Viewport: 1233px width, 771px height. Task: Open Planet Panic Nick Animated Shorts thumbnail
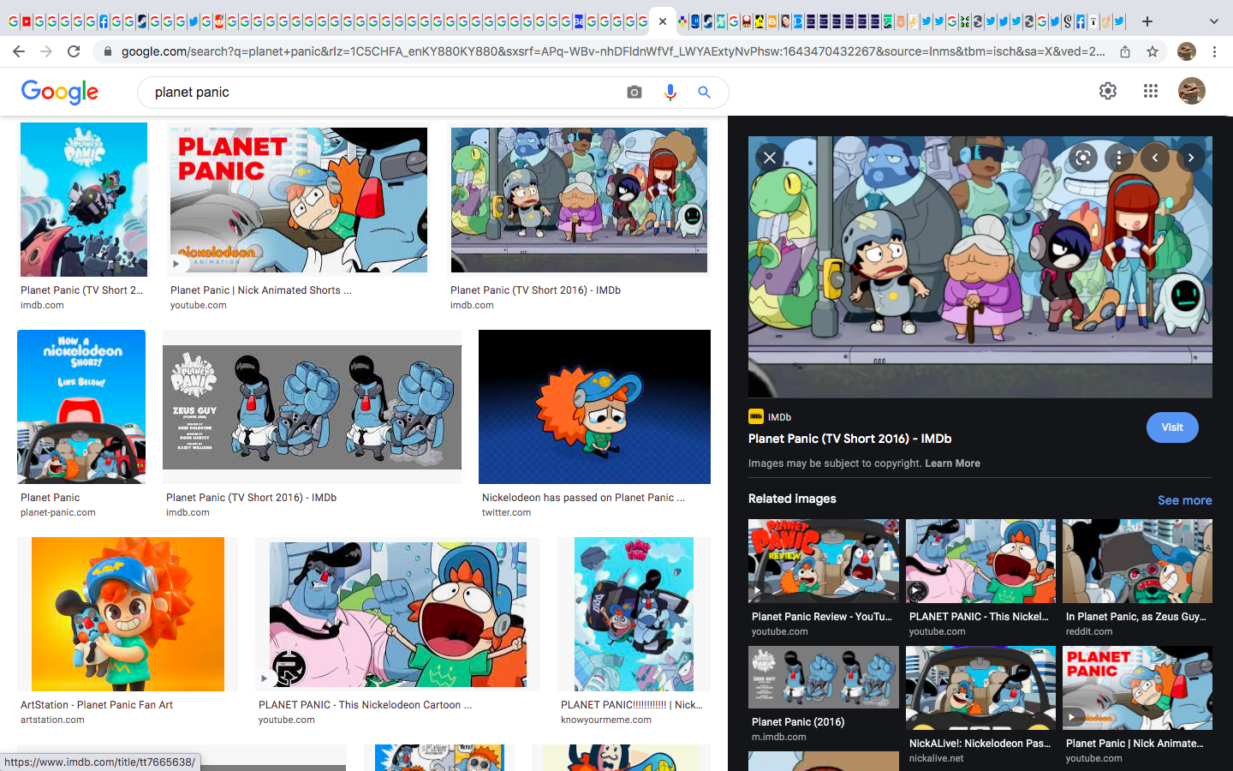coord(299,200)
